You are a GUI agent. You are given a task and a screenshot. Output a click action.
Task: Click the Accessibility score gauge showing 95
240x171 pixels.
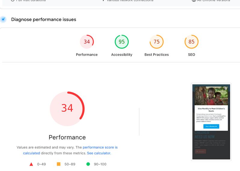[x=122, y=42]
